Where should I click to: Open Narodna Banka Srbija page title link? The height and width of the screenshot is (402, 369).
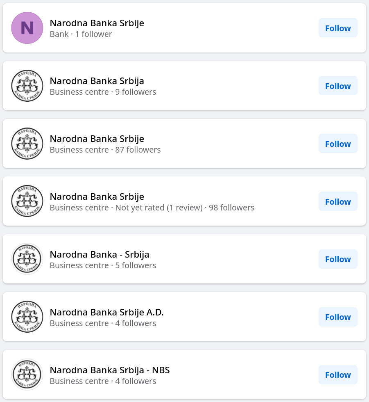pos(97,81)
